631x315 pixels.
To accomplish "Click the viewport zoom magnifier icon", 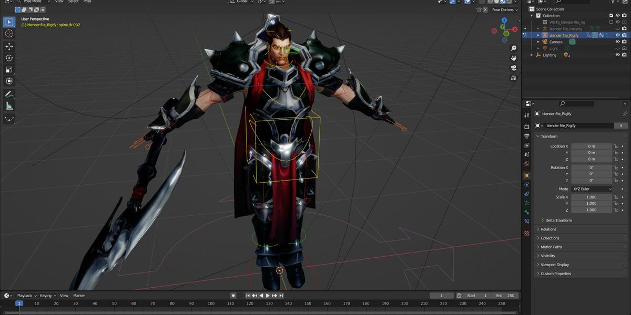I will [x=514, y=48].
